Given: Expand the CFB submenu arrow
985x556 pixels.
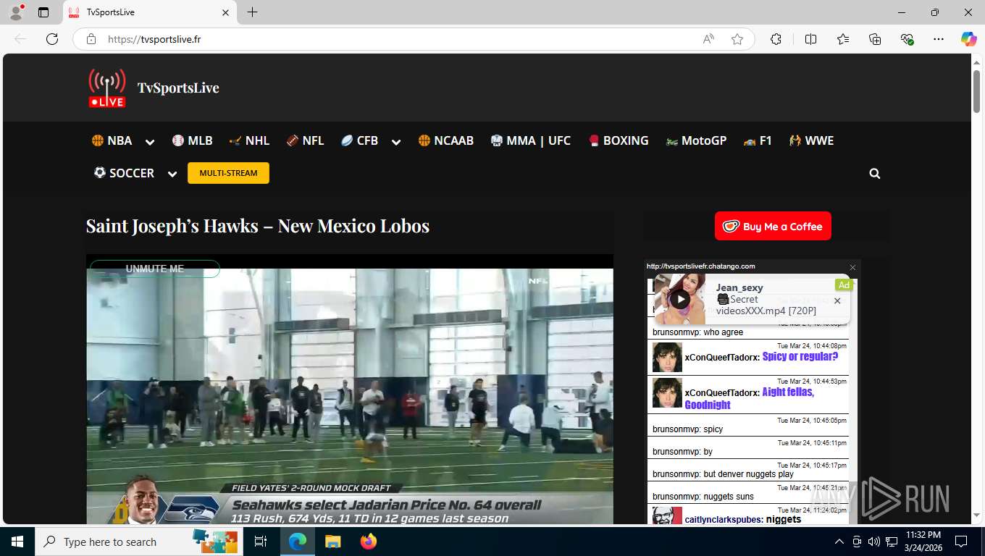Looking at the screenshot, I should (x=396, y=142).
